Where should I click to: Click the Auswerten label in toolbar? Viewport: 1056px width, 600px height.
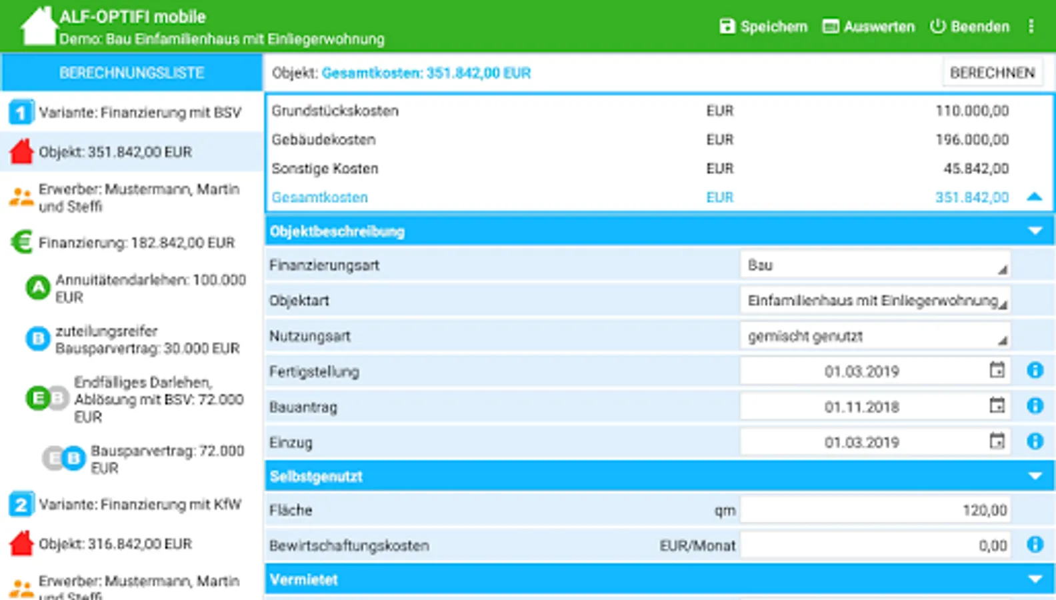(x=879, y=27)
